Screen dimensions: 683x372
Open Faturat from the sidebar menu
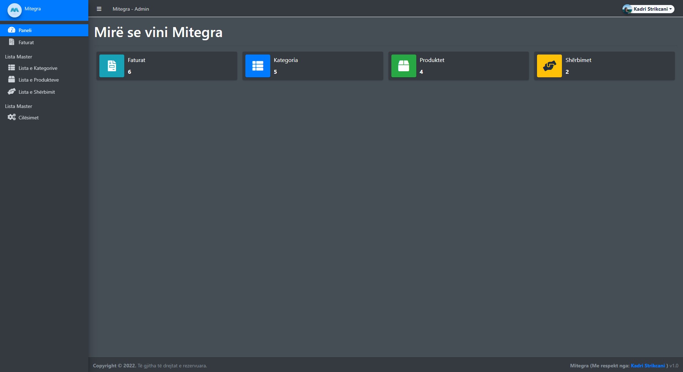[26, 42]
